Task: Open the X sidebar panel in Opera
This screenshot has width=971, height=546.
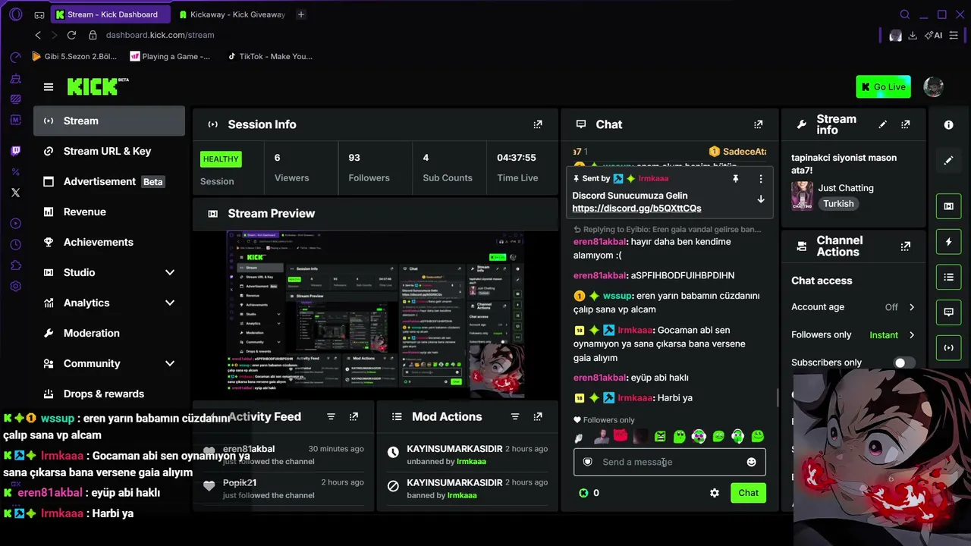Action: coord(15,193)
